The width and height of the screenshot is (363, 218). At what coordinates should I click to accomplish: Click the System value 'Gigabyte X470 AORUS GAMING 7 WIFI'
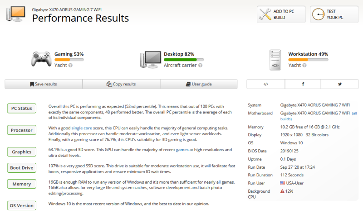click(315, 105)
